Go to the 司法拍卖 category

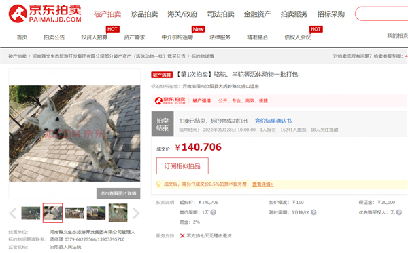[x=220, y=14]
